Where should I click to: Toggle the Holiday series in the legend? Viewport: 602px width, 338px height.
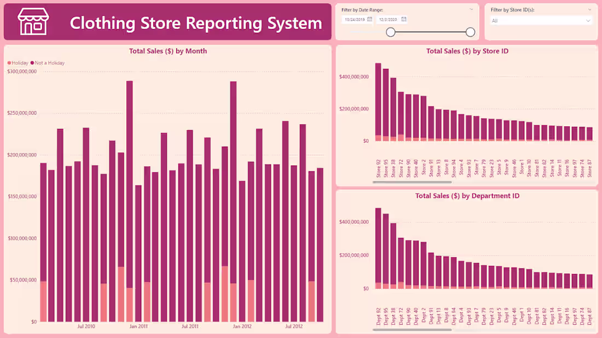point(17,62)
